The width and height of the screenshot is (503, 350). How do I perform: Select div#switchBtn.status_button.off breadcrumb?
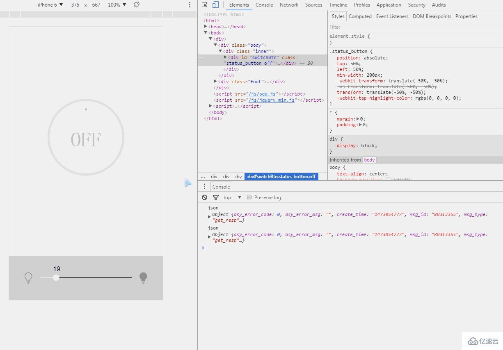pyautogui.click(x=281, y=177)
